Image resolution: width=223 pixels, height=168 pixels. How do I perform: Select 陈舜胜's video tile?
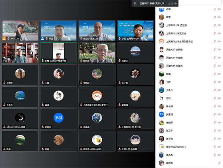[x=97, y=53]
